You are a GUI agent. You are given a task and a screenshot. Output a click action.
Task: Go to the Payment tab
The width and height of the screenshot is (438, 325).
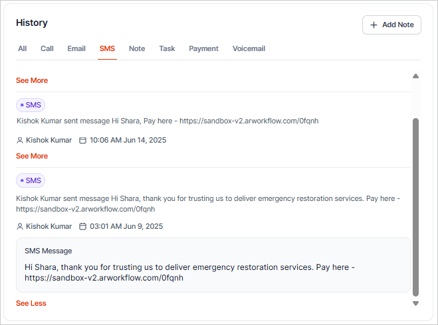pos(203,48)
